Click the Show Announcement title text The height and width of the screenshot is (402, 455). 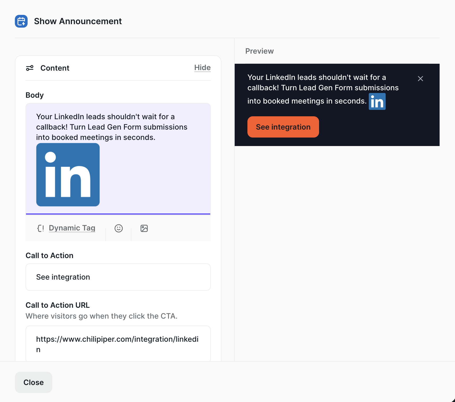click(x=78, y=21)
